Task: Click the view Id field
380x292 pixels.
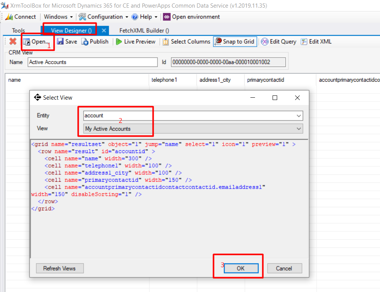Action: point(228,62)
